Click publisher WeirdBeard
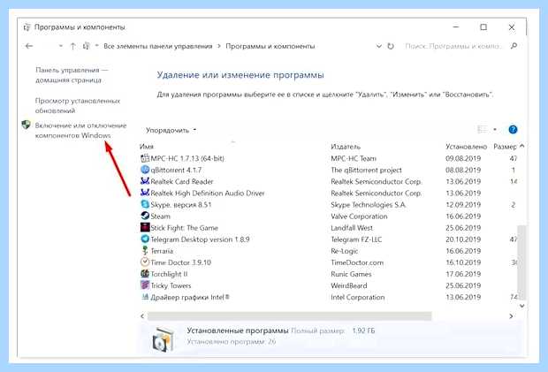This screenshot has width=548, height=372. click(349, 285)
